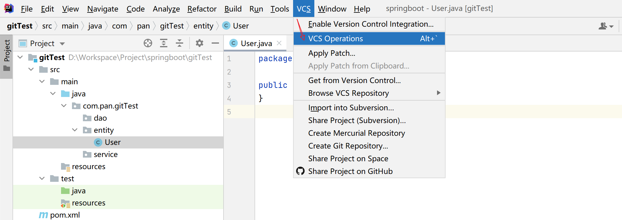622x220 pixels.
Task: Click the Collapse All icon in Project panel
Action: (x=179, y=43)
